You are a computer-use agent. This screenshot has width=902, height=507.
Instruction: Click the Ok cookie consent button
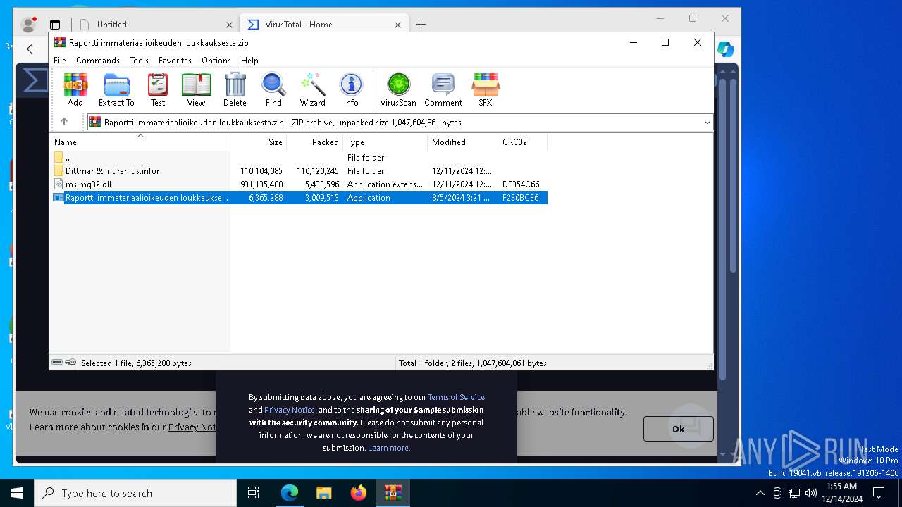click(679, 429)
